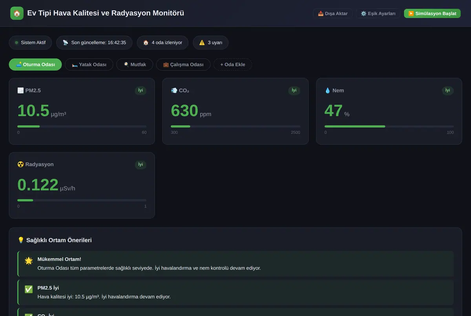
Task: Click the warning triangle by 3 uyarı
Action: tap(202, 43)
